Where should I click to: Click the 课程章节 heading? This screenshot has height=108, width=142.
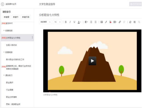(x=7, y=12)
